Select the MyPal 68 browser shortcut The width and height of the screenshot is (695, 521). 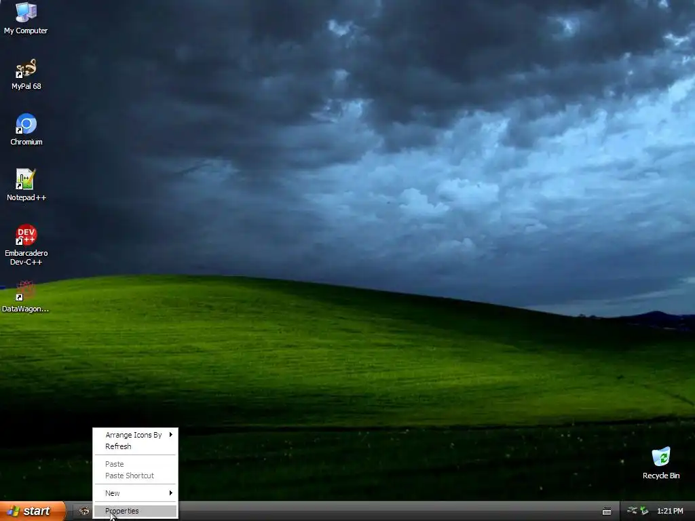pos(26,74)
